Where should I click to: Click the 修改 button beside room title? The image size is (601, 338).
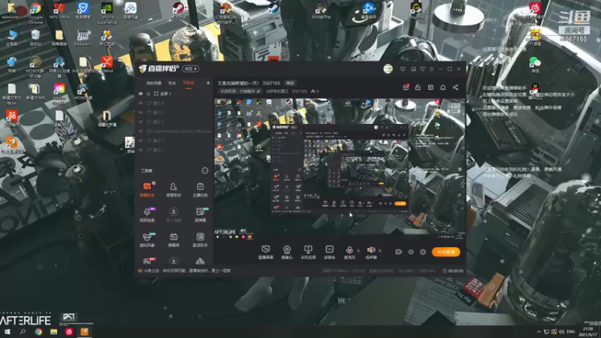[290, 83]
